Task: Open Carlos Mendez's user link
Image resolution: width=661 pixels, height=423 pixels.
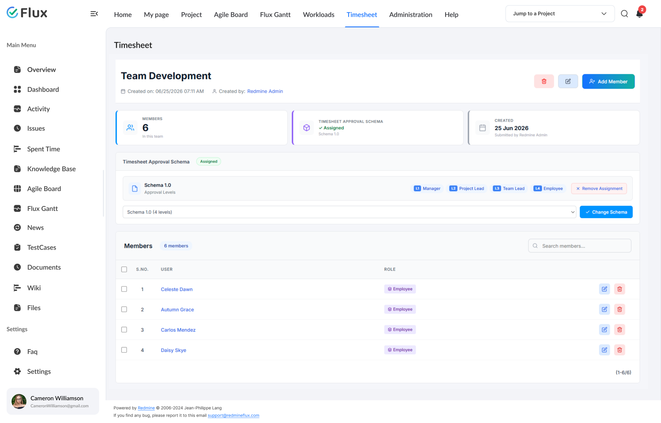Action: (x=178, y=330)
